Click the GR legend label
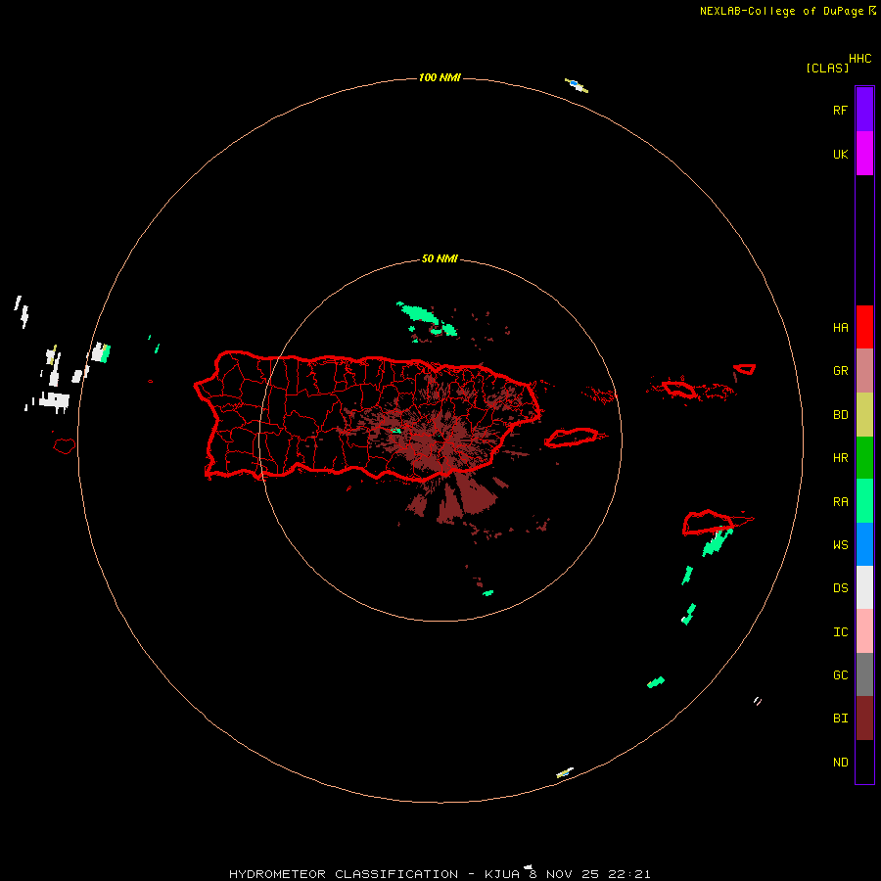The image size is (881, 881). point(840,371)
